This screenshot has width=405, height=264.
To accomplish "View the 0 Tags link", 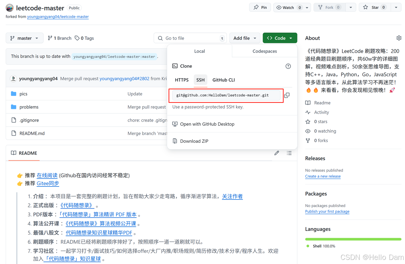I will (84, 38).
